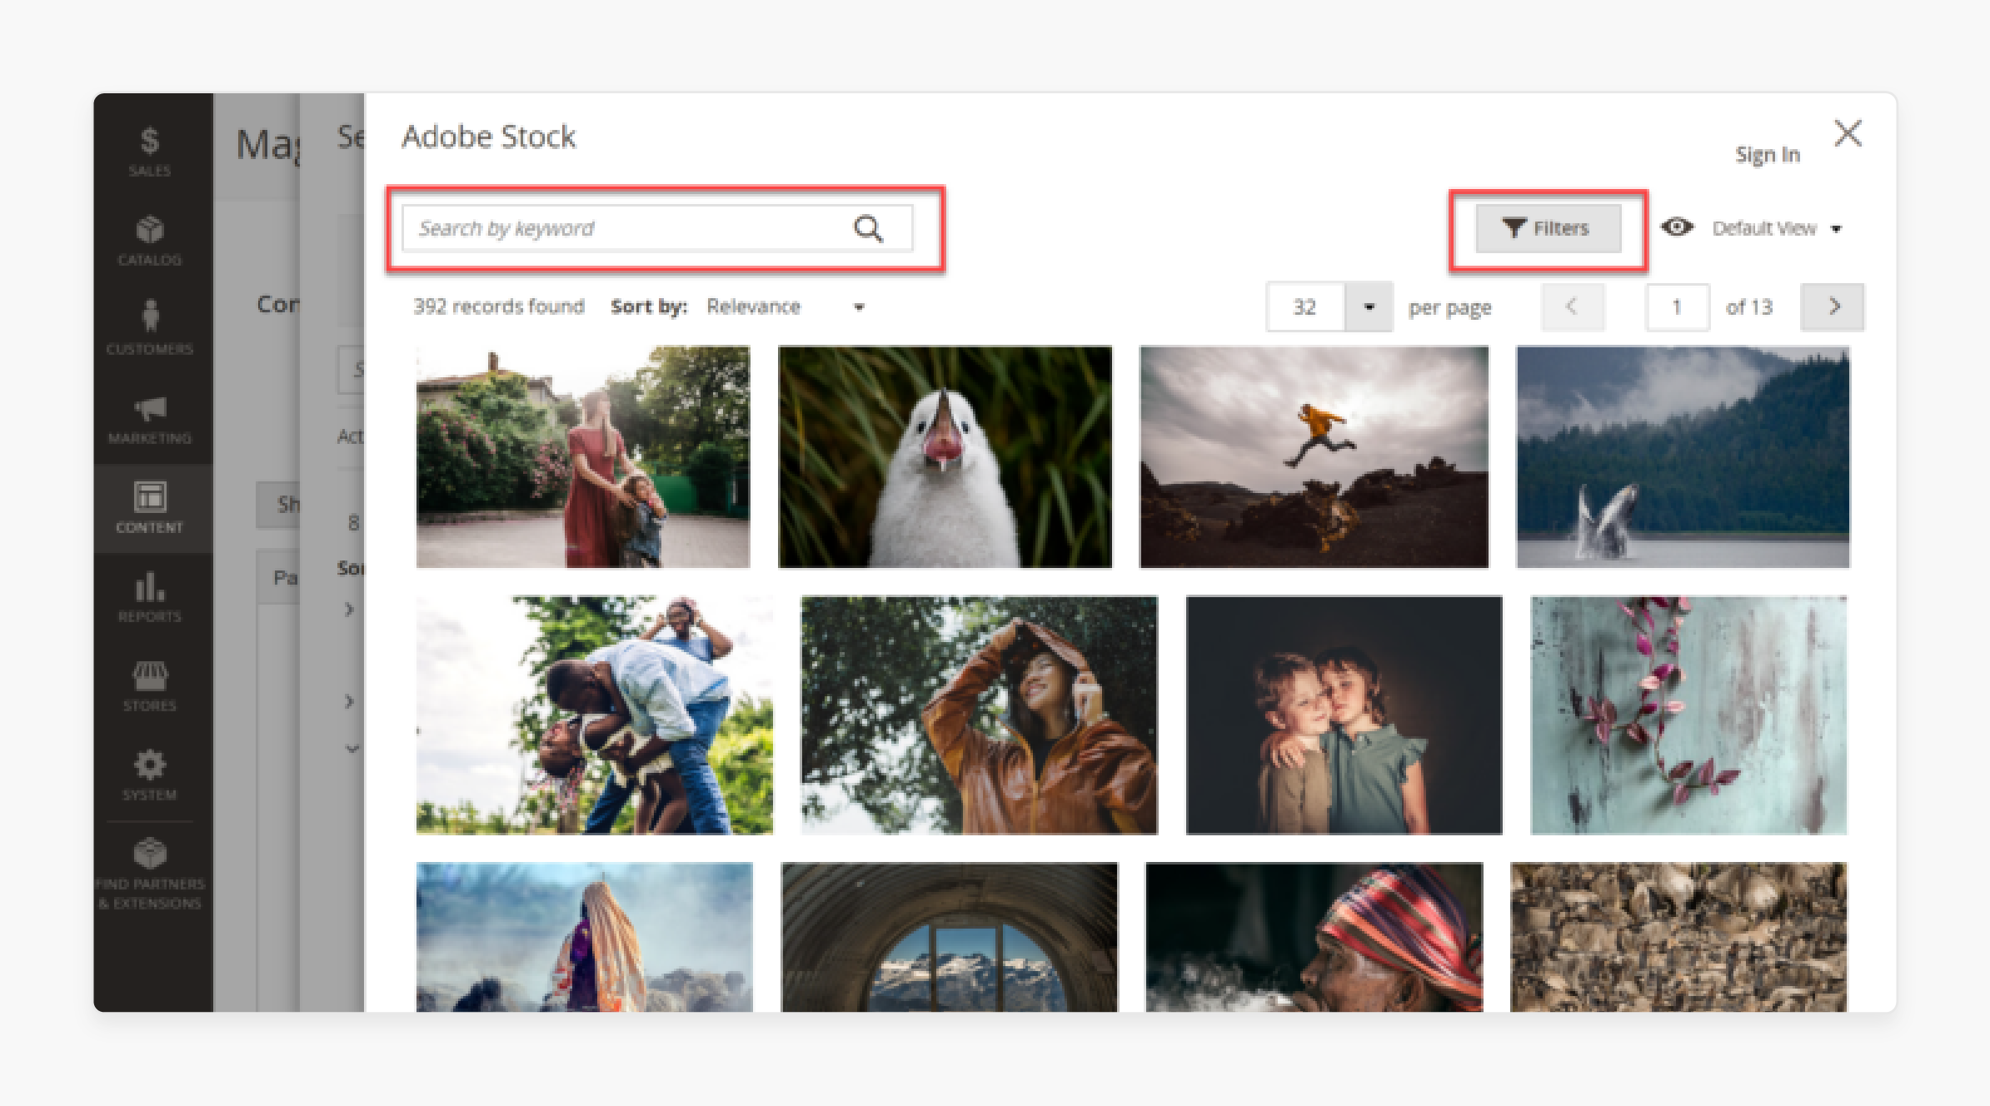This screenshot has width=1990, height=1106.
Task: Open the Default View dropdown
Action: 1776,228
